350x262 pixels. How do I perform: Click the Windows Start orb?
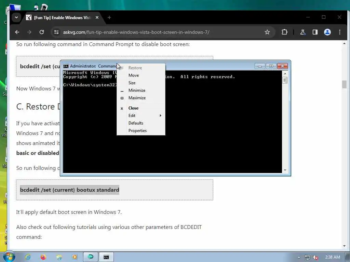point(9,257)
